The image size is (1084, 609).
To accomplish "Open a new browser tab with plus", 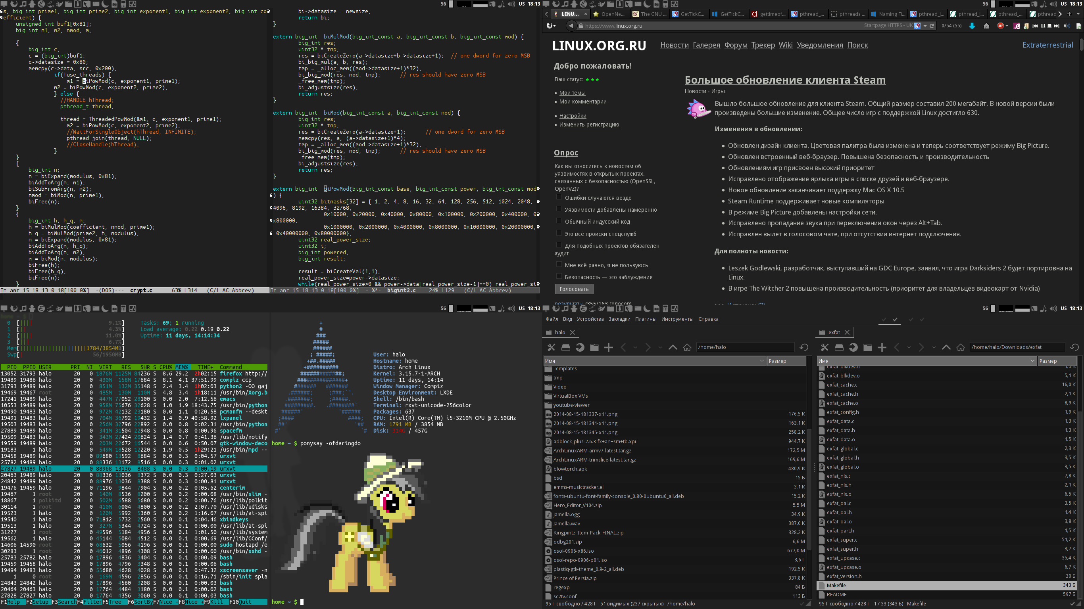I will 1069,14.
